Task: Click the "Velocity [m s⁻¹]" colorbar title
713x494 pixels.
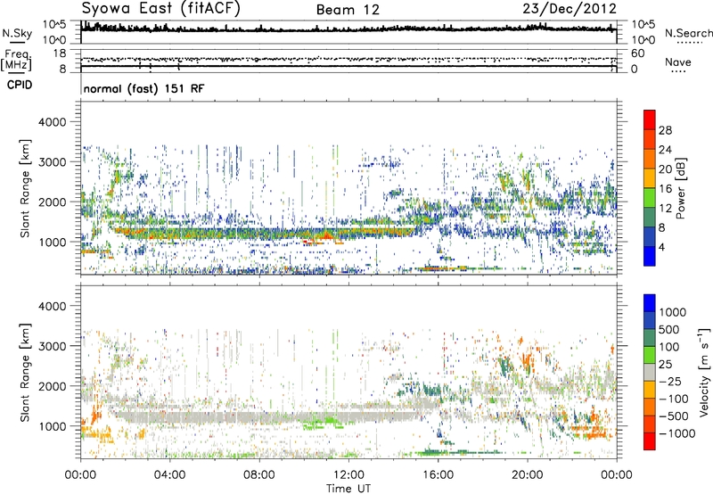Action: click(x=704, y=372)
